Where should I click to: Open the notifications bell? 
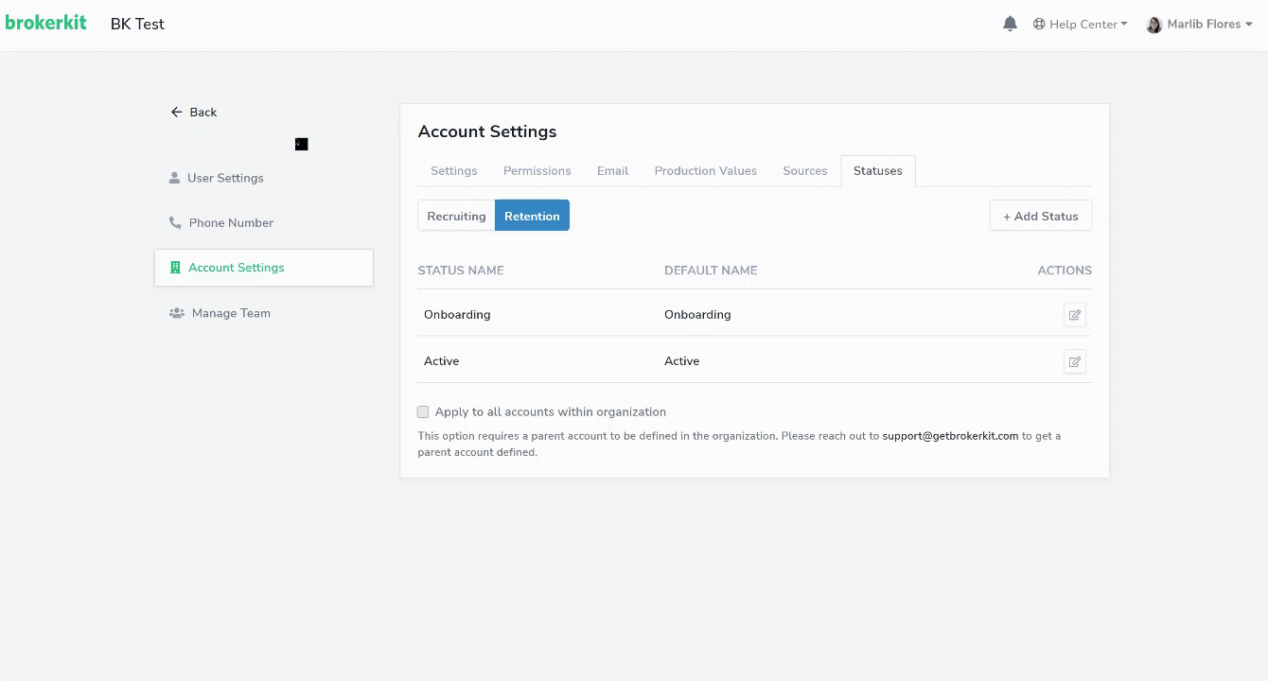[x=1009, y=24]
